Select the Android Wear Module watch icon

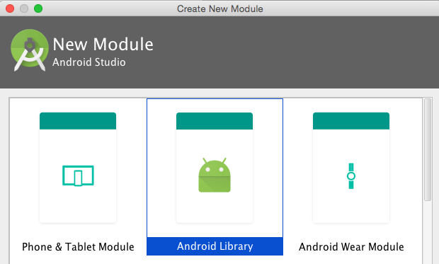click(351, 176)
